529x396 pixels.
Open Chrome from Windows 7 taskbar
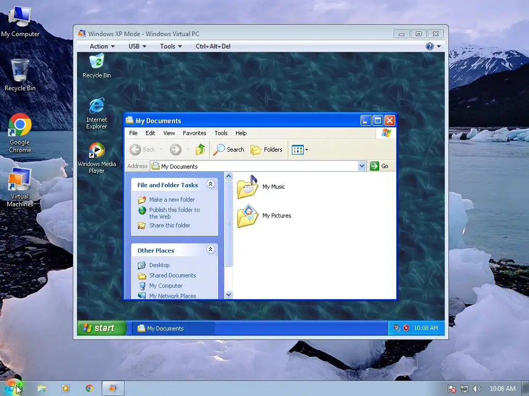click(89, 389)
